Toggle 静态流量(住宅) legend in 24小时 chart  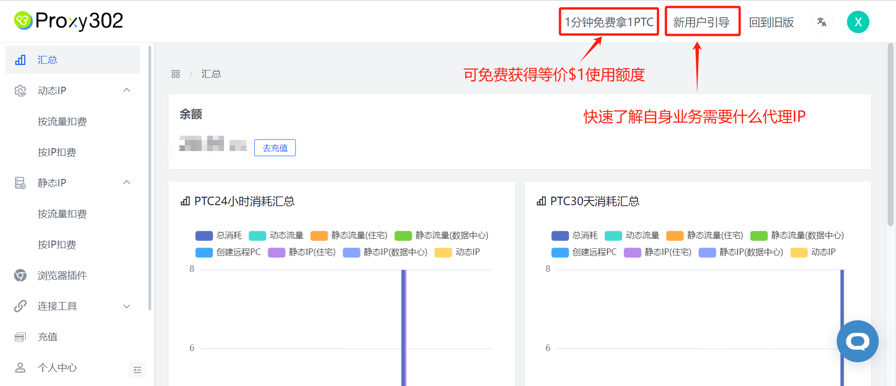coord(349,235)
